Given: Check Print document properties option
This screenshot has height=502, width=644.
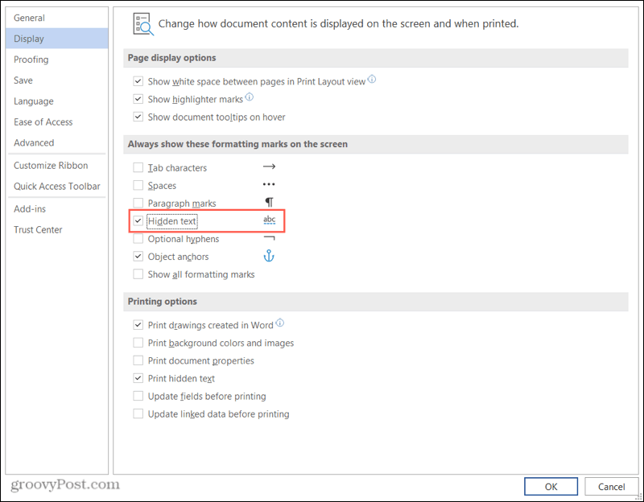Looking at the screenshot, I should [138, 360].
